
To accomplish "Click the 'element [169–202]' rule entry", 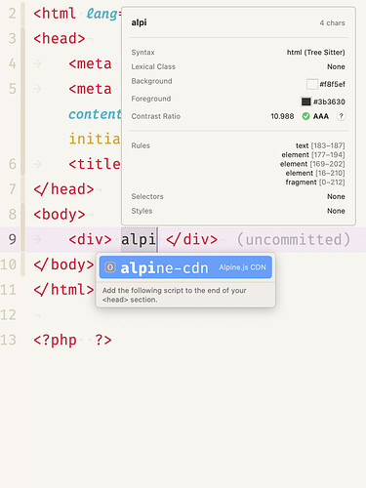I will 312,164.
